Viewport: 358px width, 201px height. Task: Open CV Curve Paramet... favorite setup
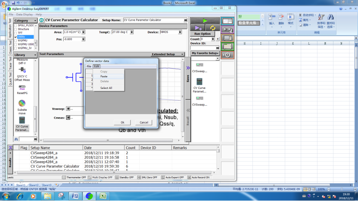click(x=199, y=85)
